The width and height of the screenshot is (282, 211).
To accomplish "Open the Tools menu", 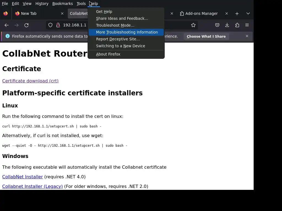I will (x=81, y=4).
